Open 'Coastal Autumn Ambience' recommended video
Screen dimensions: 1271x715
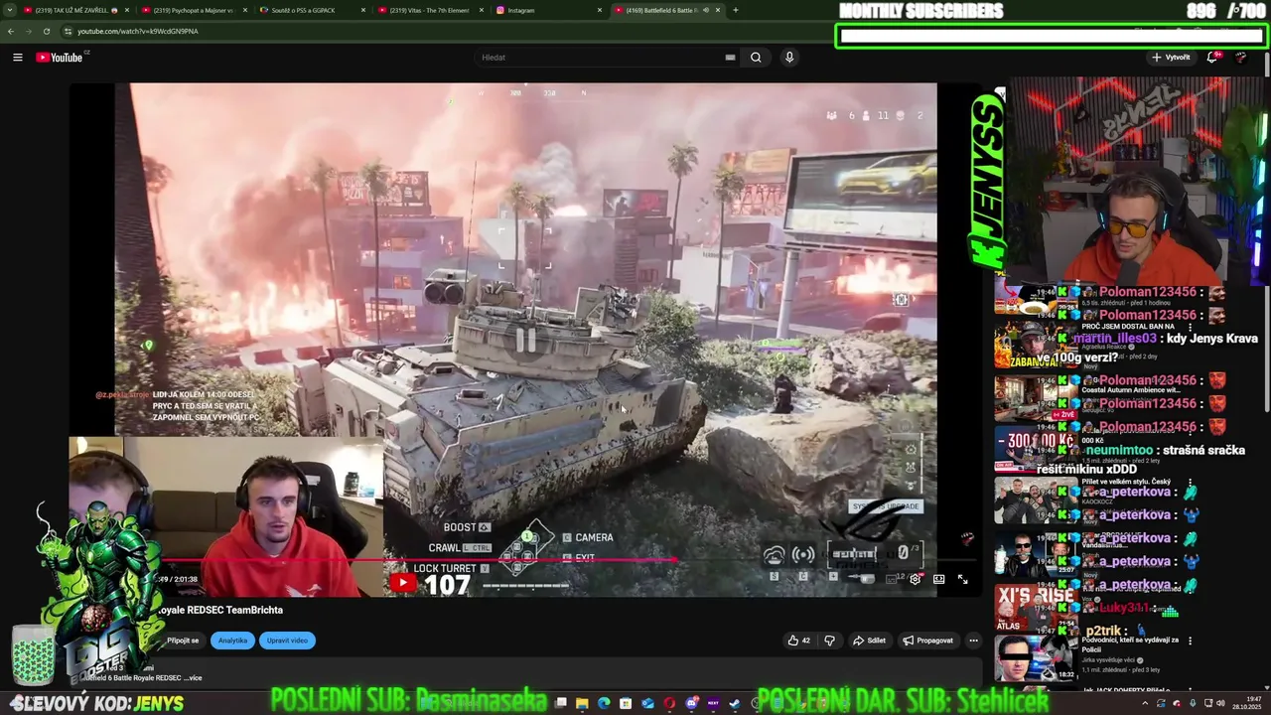(x=1036, y=397)
